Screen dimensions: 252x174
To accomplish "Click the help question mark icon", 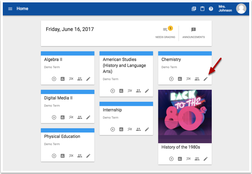I will 211,9.
